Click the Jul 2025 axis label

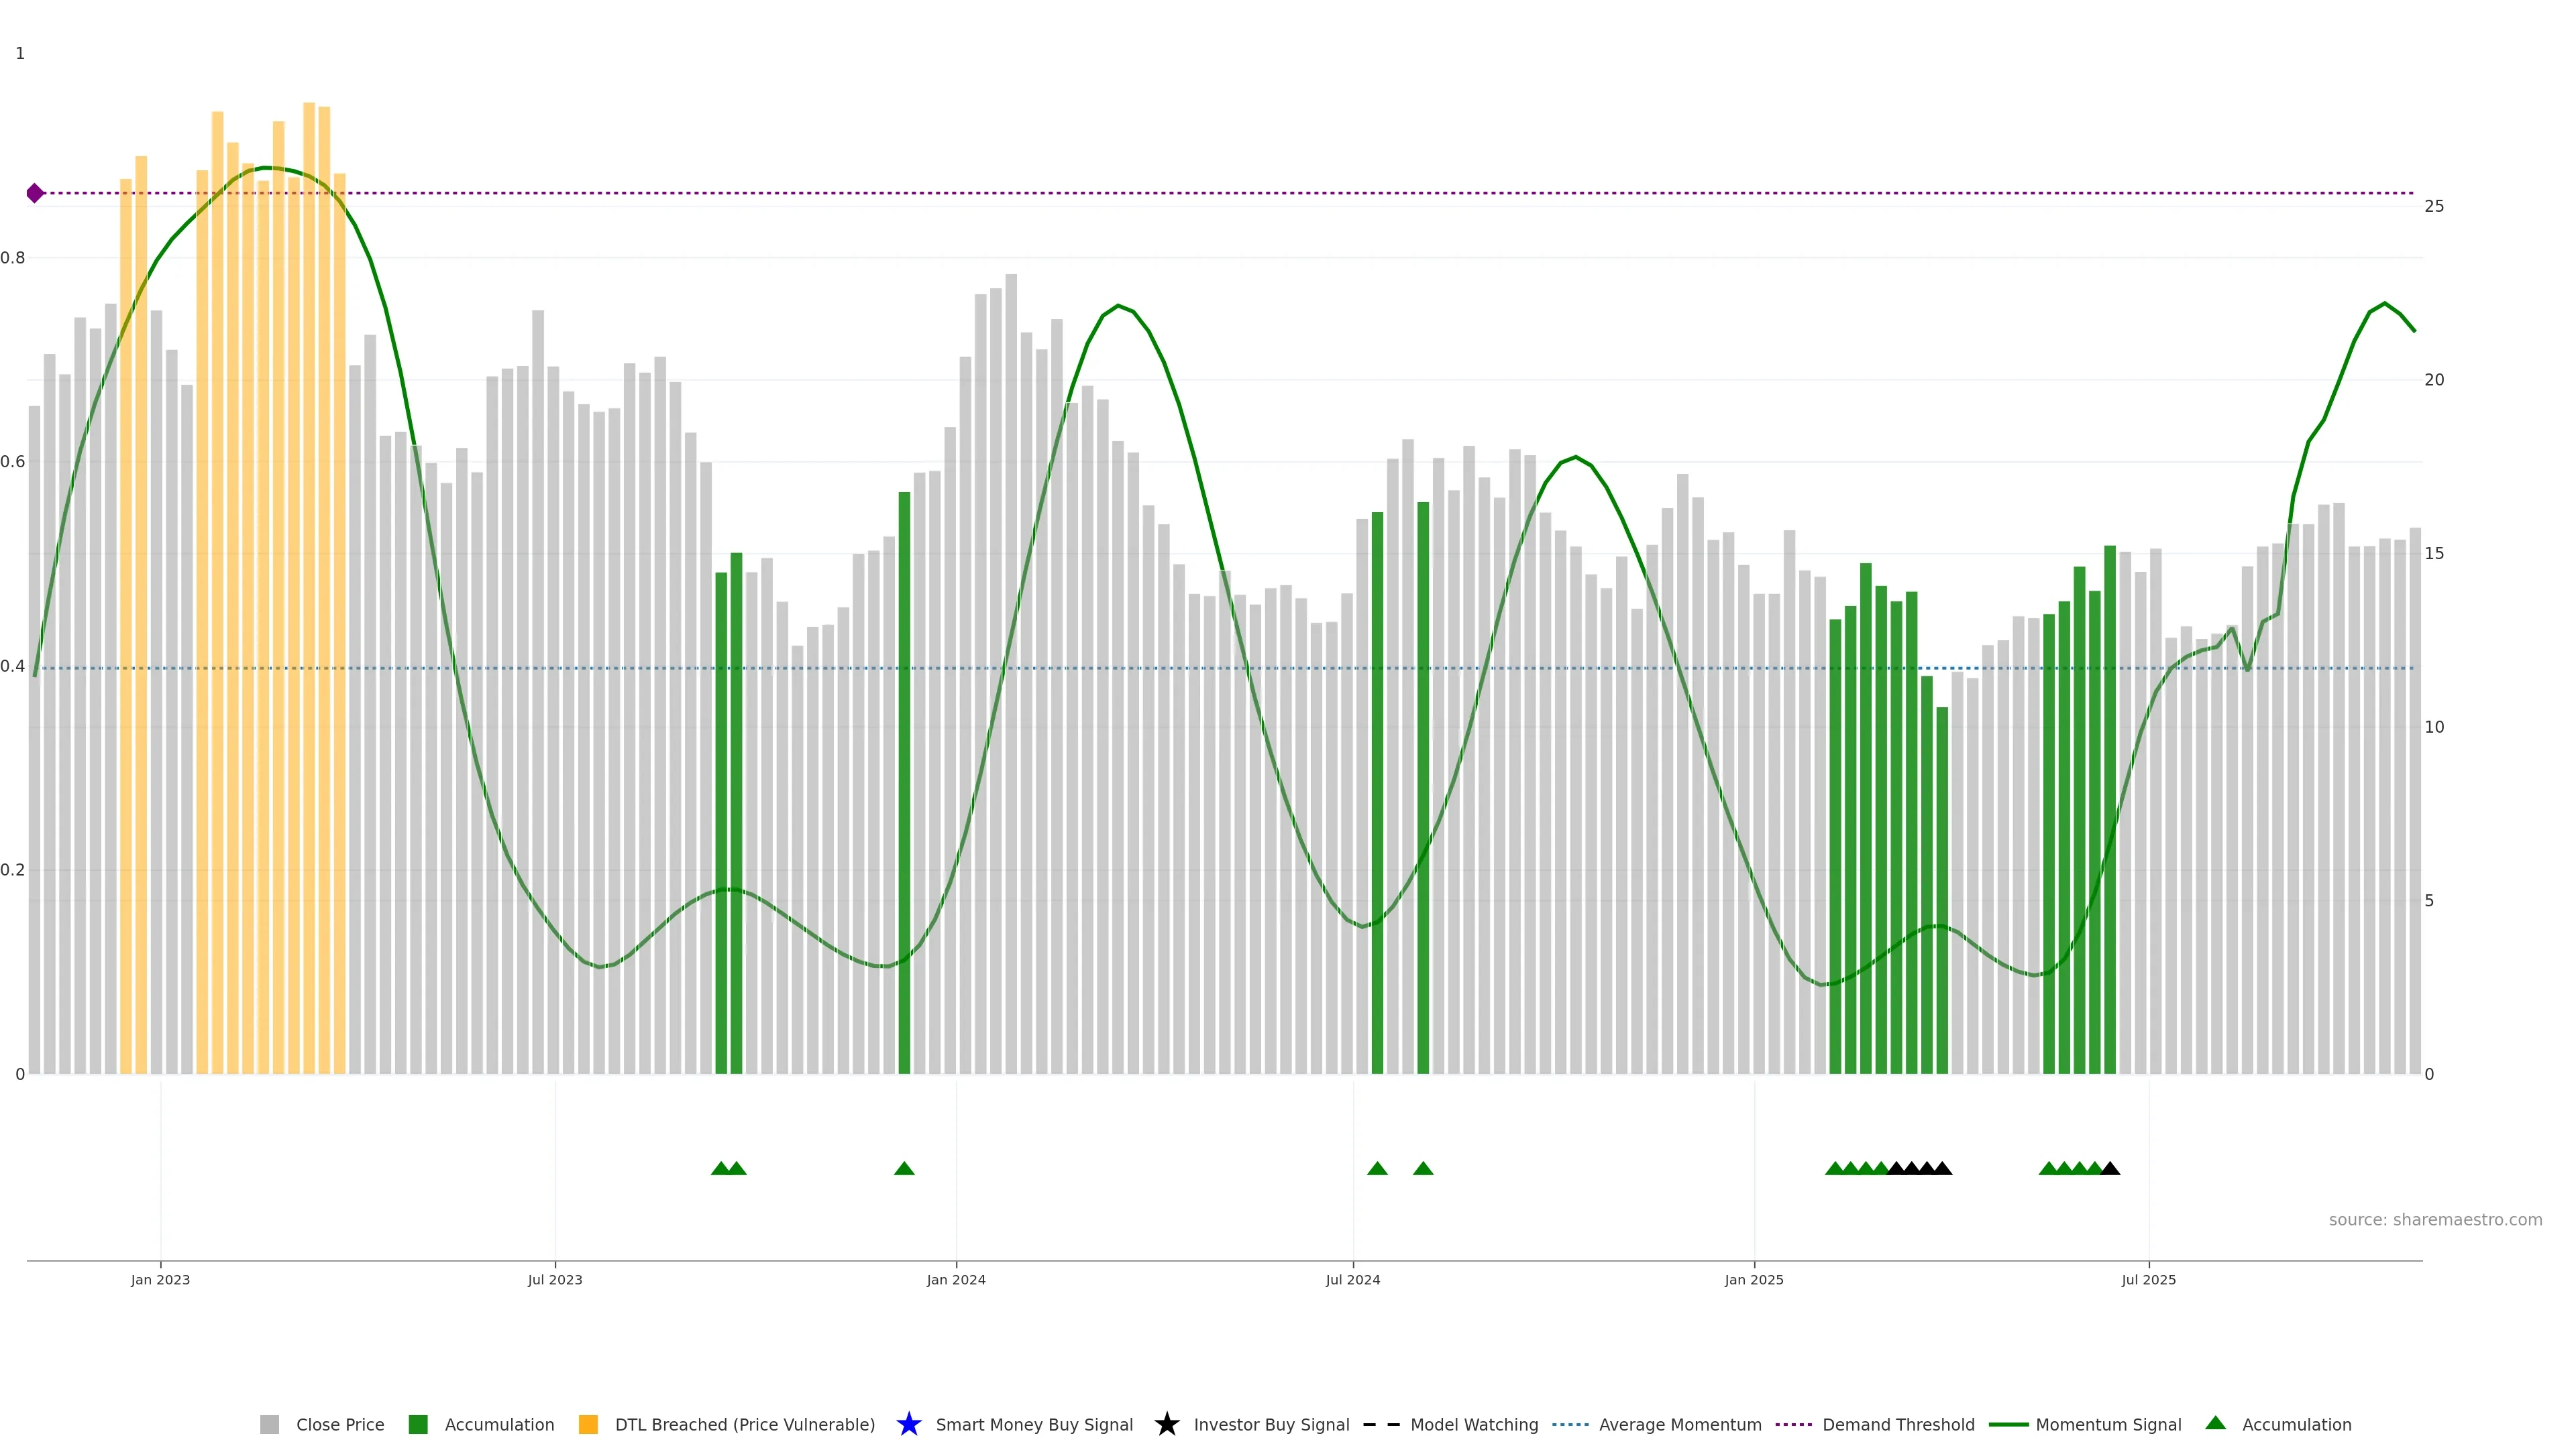(2148, 1279)
